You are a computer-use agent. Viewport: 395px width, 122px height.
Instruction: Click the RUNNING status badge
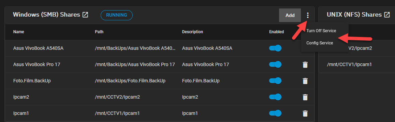[x=117, y=15]
